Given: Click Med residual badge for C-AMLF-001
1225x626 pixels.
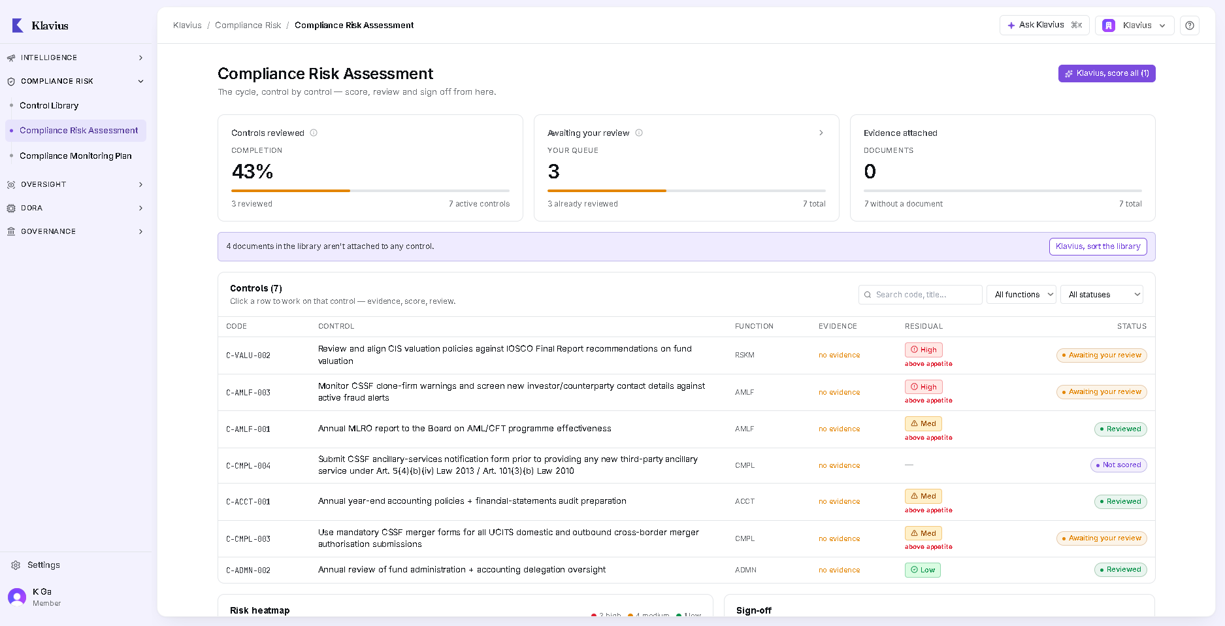Looking at the screenshot, I should coord(923,424).
